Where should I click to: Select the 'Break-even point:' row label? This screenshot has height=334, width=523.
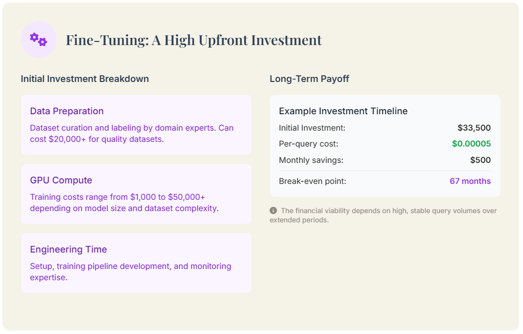(312, 181)
